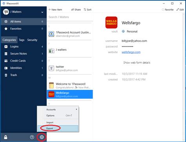186x142 pixels.
Task: Open the Secure Notes category
Action: point(24,54)
